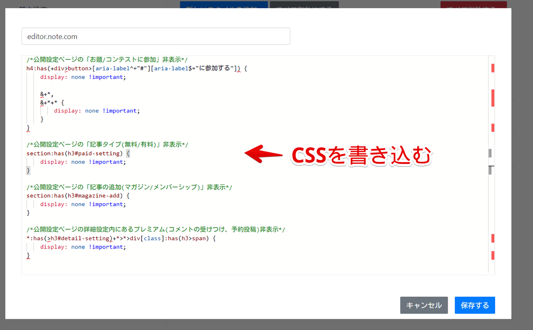Click the tallest red error marker in the ruler

click(493, 98)
